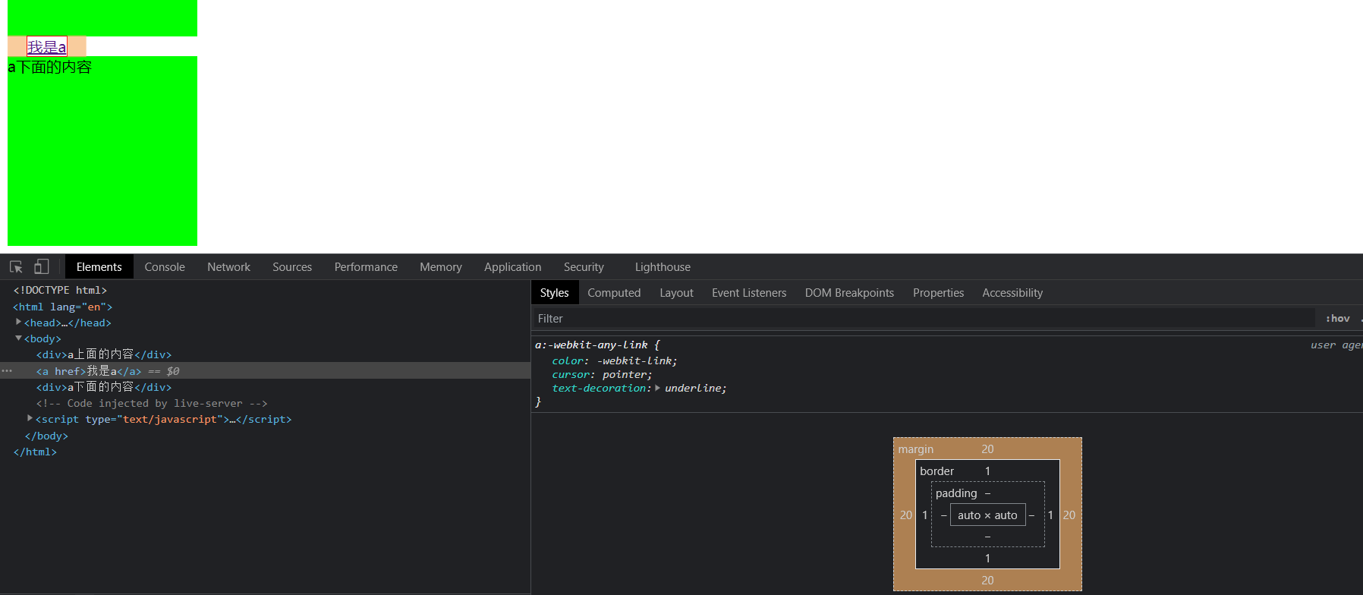
Task: Switch to the Console tab
Action: (165, 267)
